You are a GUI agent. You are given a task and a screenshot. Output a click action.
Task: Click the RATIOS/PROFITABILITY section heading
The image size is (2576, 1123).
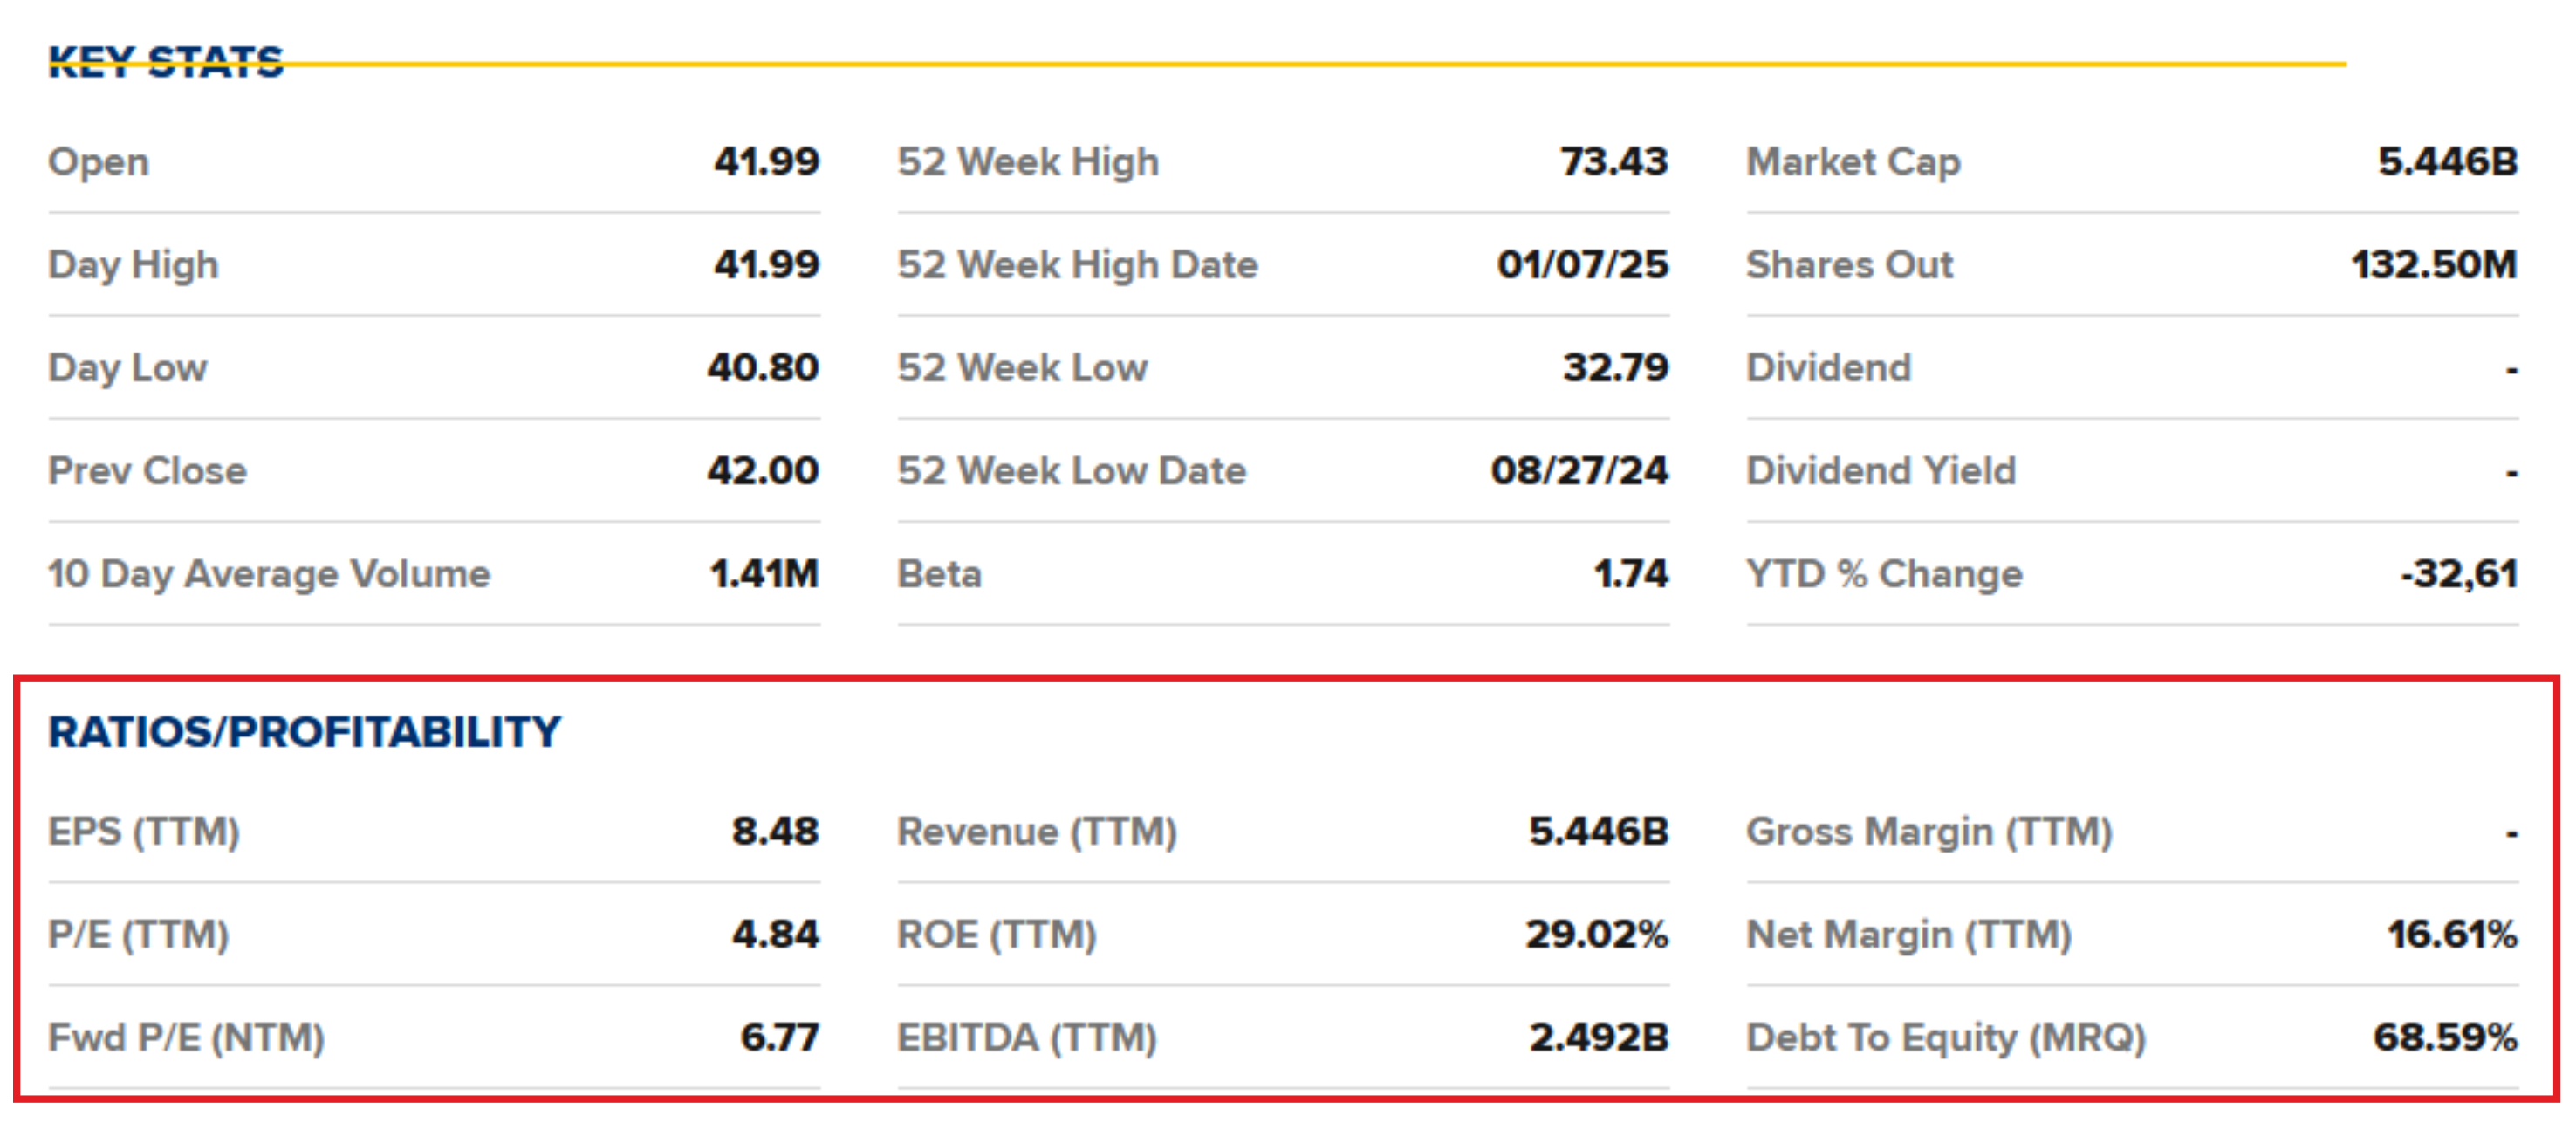click(305, 732)
